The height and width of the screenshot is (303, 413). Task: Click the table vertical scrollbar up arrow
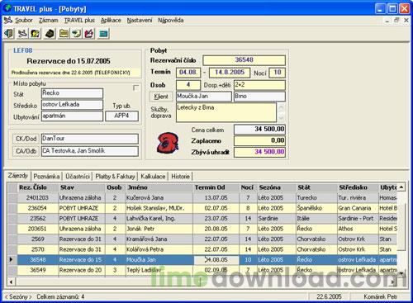(x=401, y=187)
